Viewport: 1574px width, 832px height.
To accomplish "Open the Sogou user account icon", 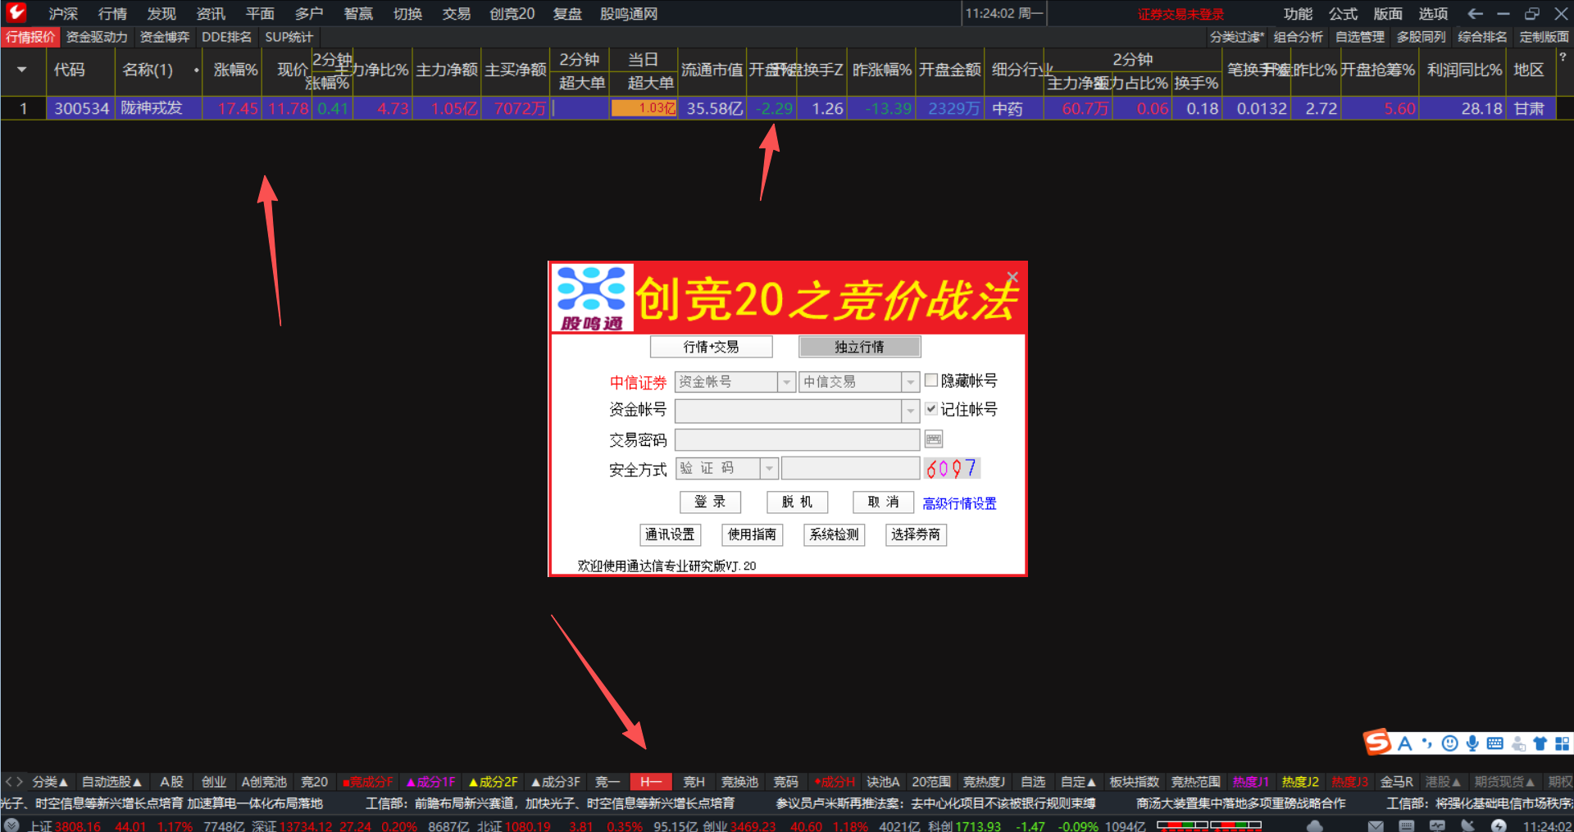I will (x=1518, y=743).
